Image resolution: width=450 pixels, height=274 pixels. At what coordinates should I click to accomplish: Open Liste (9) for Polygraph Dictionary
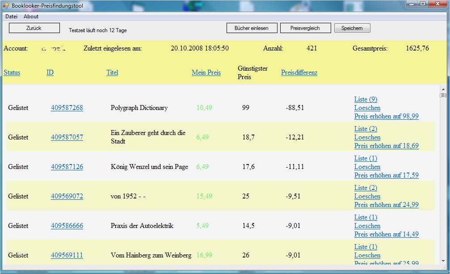(x=366, y=99)
